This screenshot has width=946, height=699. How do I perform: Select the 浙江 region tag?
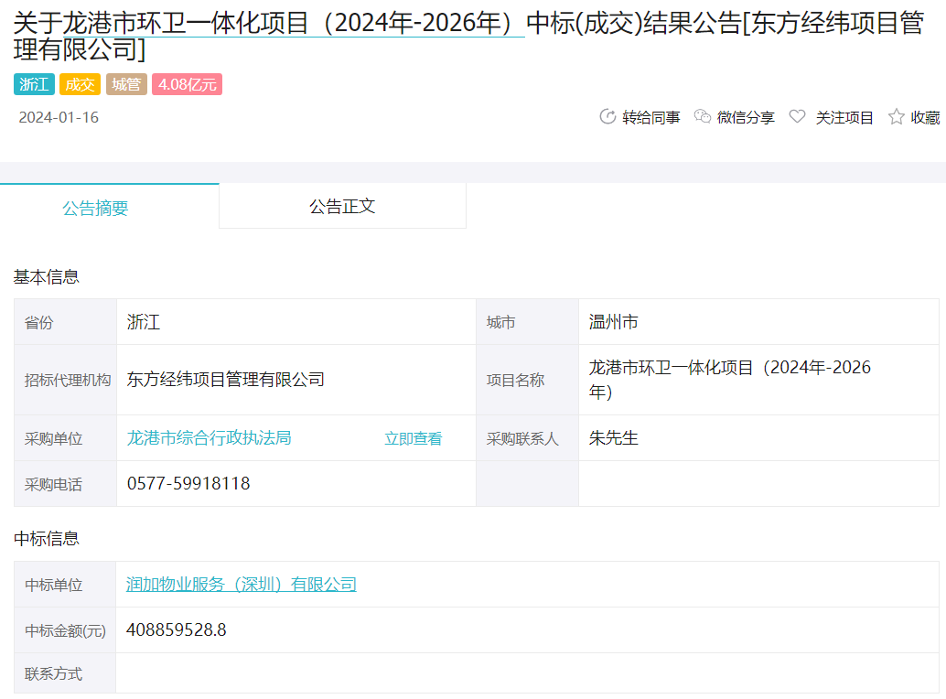[x=35, y=84]
